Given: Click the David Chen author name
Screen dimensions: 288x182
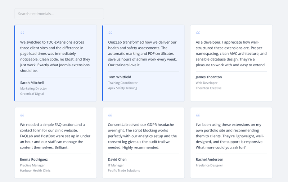Looking at the screenshot, I should (x=117, y=159).
